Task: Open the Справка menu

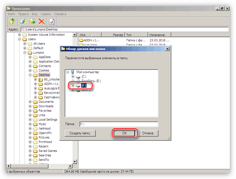Action: coord(60,14)
